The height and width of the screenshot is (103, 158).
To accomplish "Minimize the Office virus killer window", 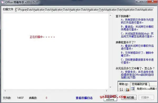I will (139, 1).
